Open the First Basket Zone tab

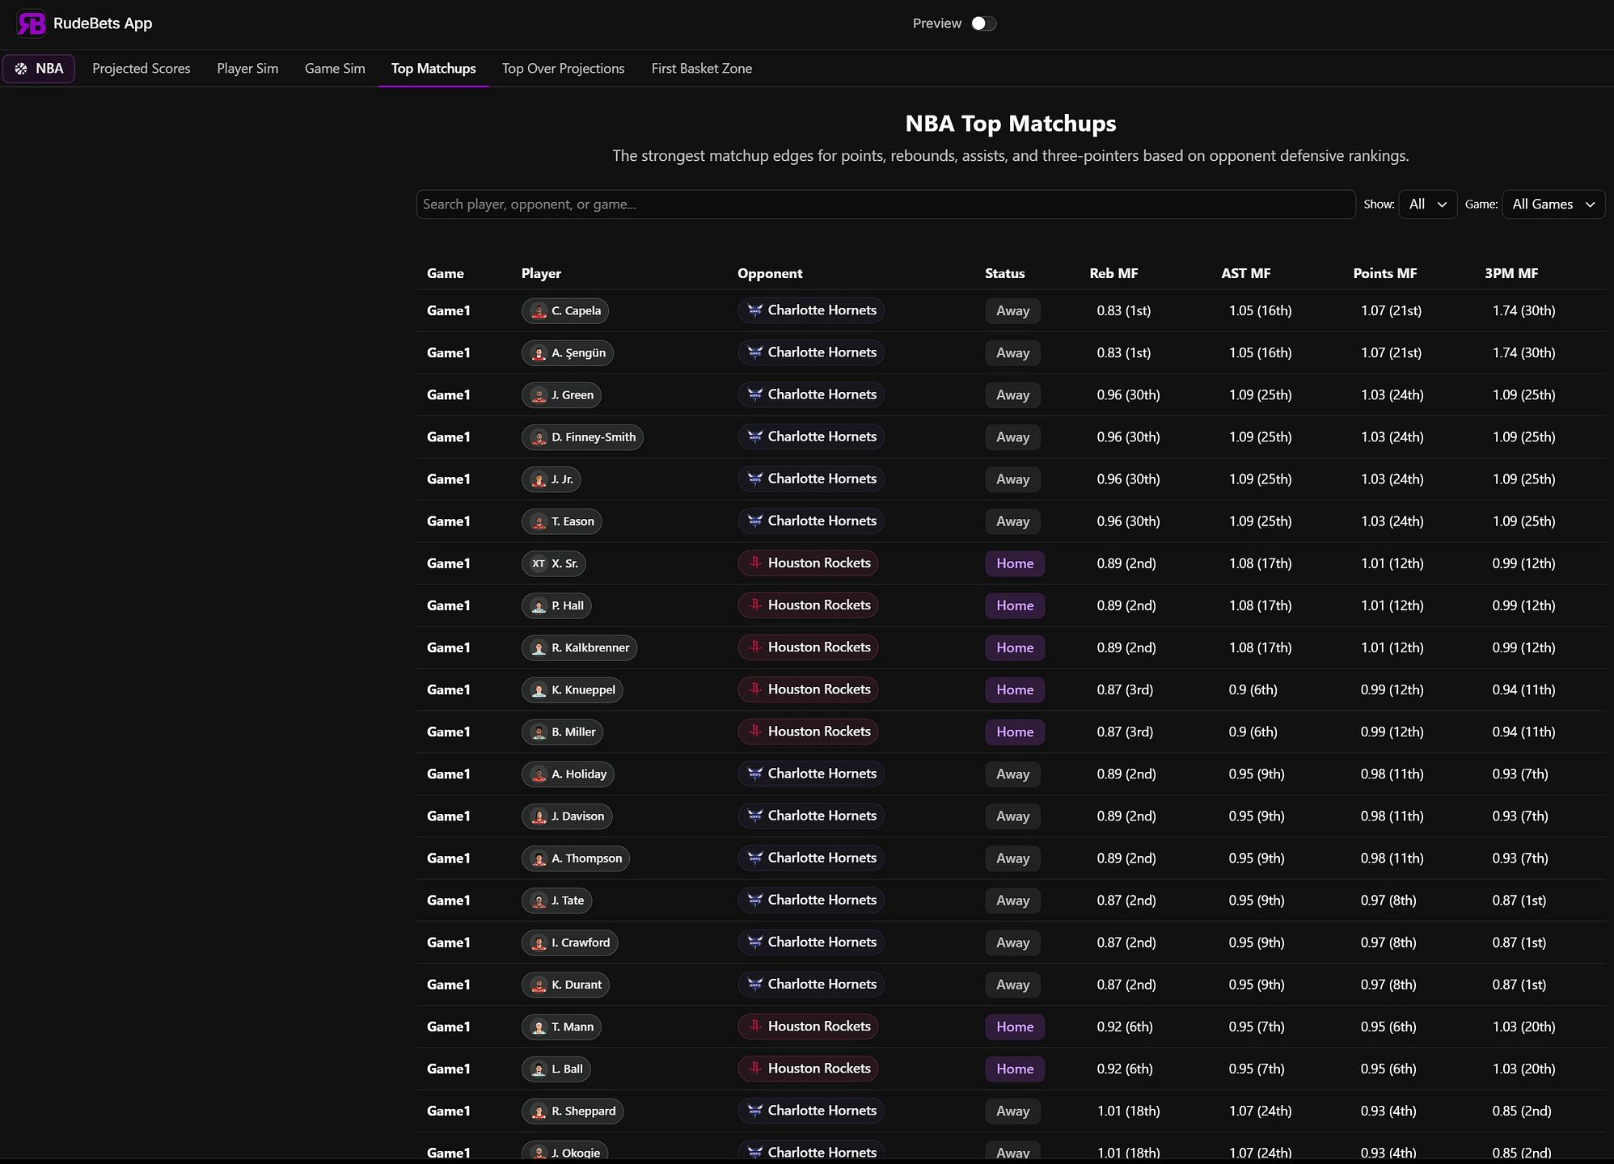pyautogui.click(x=702, y=69)
